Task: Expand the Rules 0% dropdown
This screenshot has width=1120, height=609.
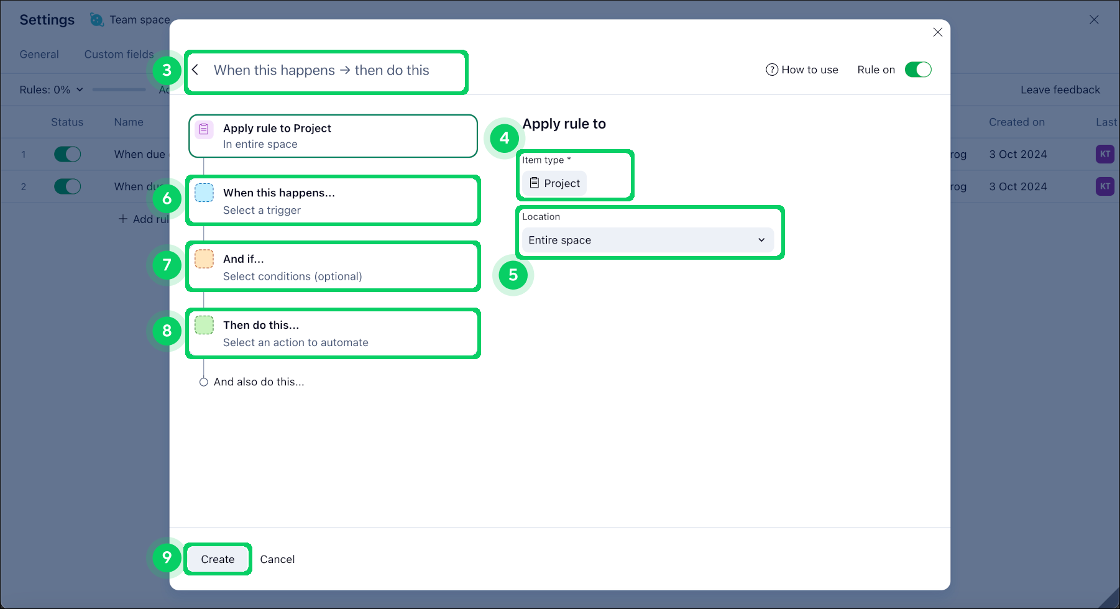Action: pos(51,89)
